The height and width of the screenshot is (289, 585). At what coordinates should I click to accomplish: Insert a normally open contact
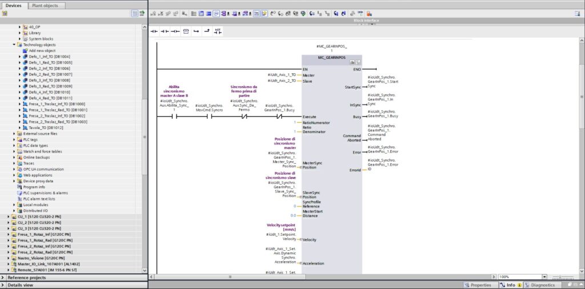[x=154, y=31]
